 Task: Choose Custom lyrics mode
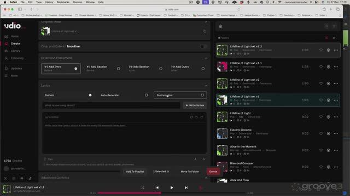[68, 95]
